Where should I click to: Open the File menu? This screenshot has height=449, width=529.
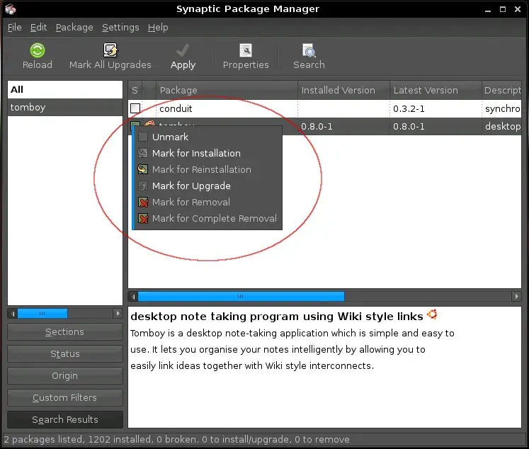point(14,28)
